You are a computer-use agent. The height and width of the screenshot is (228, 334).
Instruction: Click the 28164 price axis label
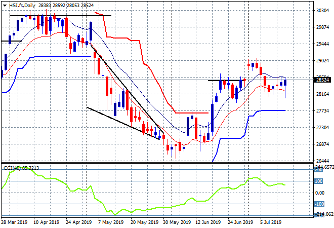(322, 94)
